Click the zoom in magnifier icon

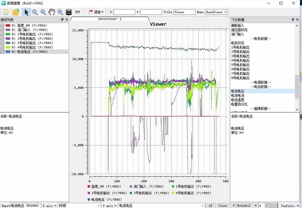pos(35,12)
